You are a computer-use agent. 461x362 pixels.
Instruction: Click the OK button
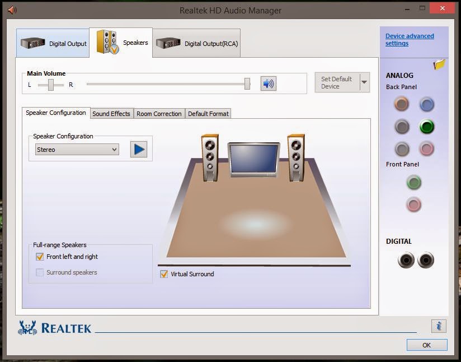pos(426,345)
